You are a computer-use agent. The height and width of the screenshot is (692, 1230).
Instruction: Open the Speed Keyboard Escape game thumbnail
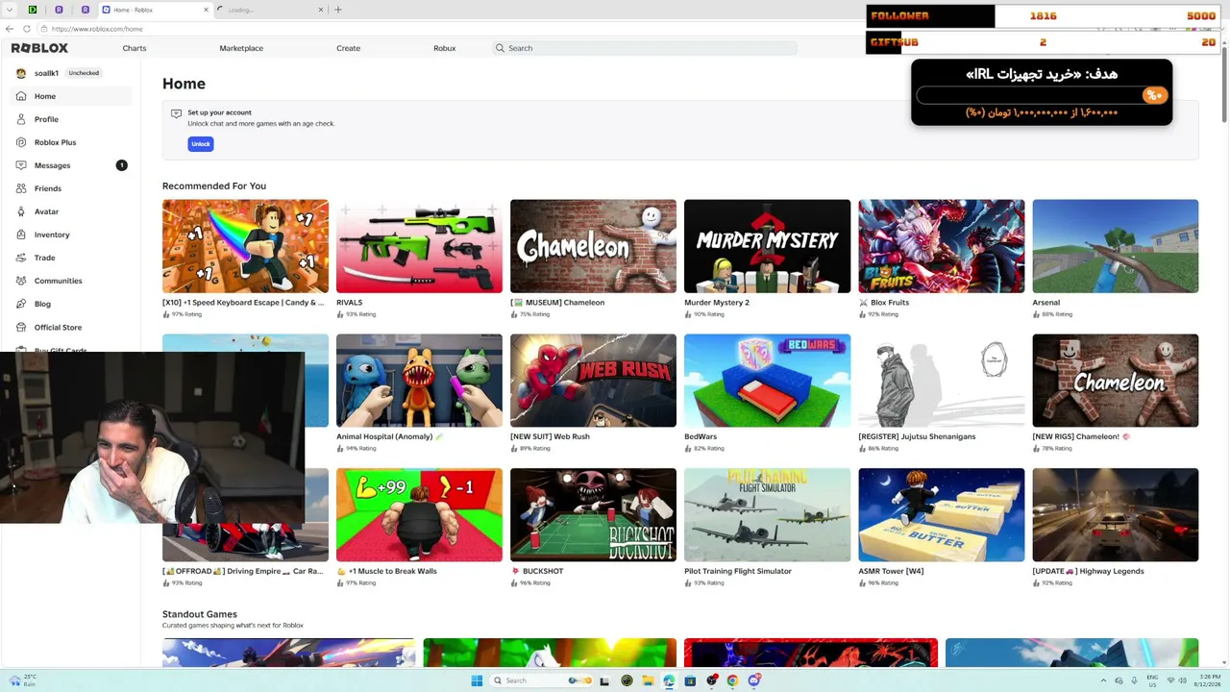[245, 246]
